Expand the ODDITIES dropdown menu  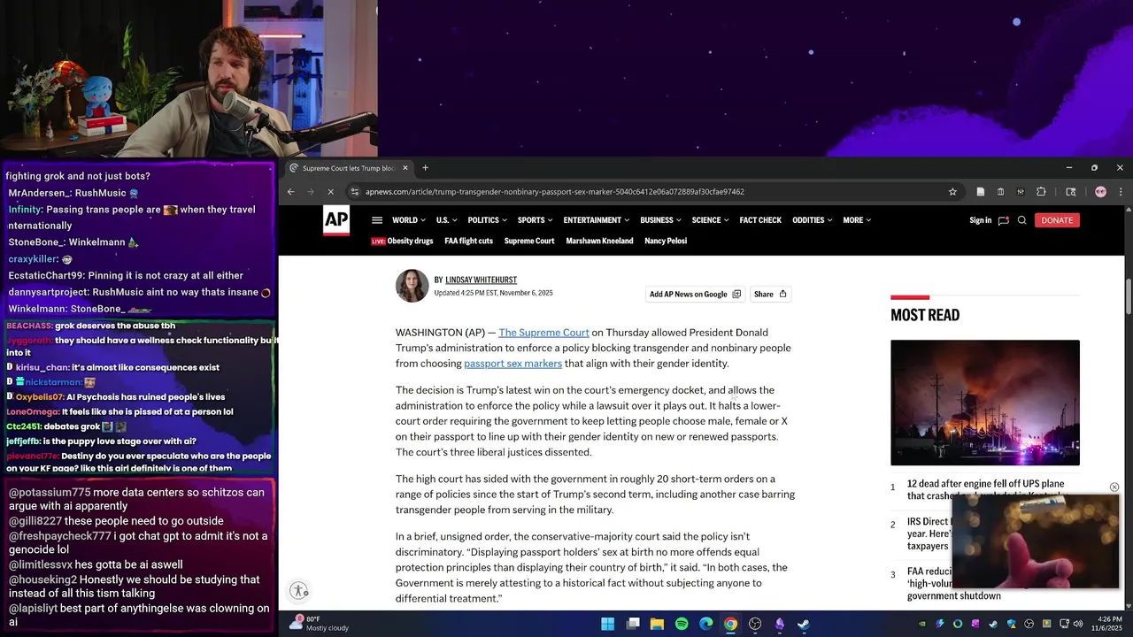click(x=813, y=220)
